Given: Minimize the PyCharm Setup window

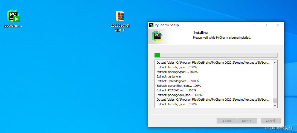Looking at the screenshot, I should pyautogui.click(x=253, y=25).
